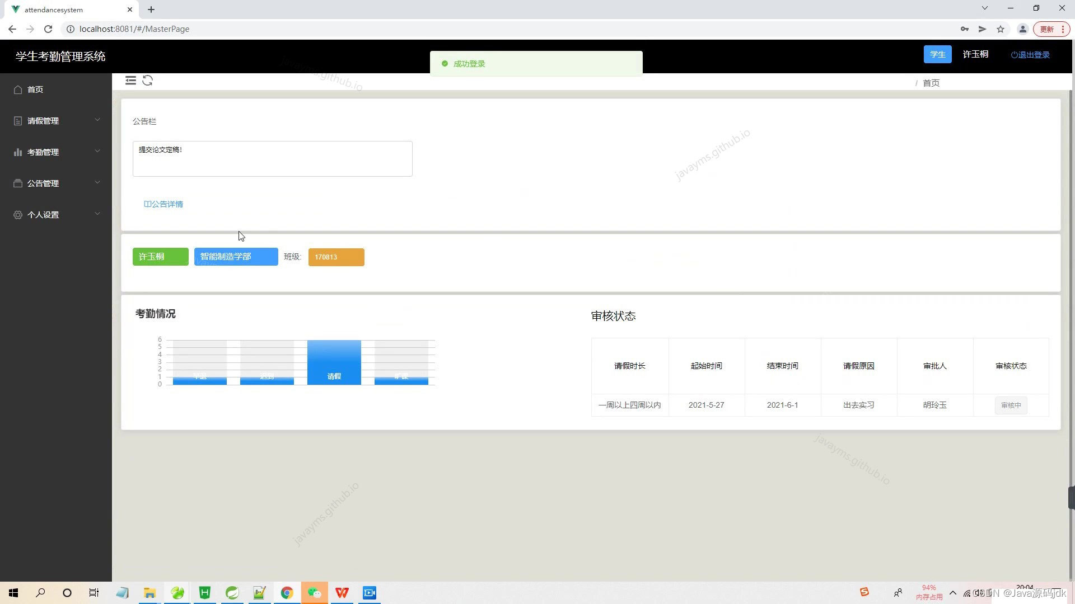
Task: Click the password key icon in address bar
Action: 964,29
